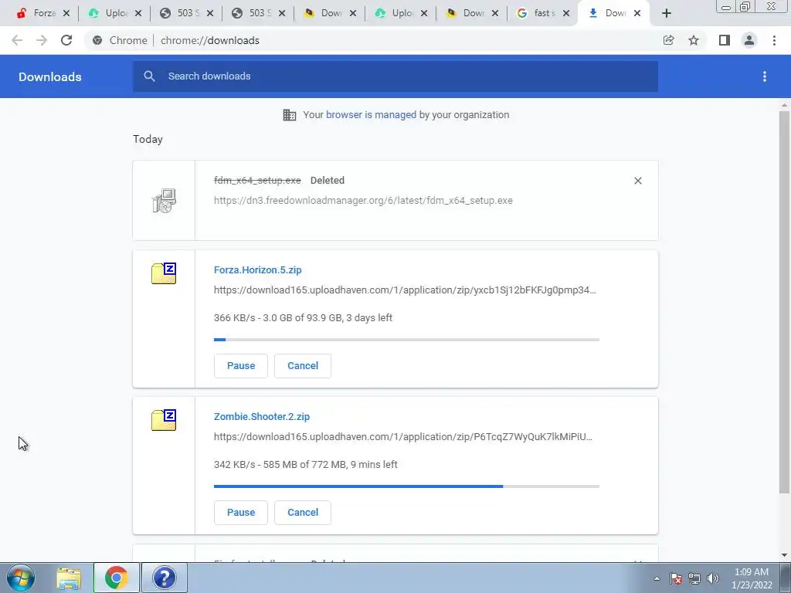Viewport: 791px width, 593px height.
Task: Click the '366 KB/s - 3.0 GB of 93.9 GB' status
Action: 303,317
